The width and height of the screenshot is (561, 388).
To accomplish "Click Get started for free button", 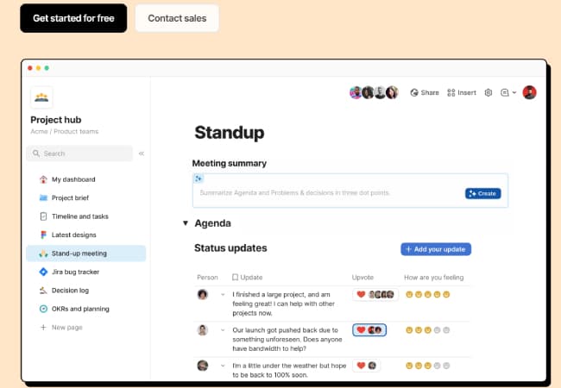I will pyautogui.click(x=73, y=18).
